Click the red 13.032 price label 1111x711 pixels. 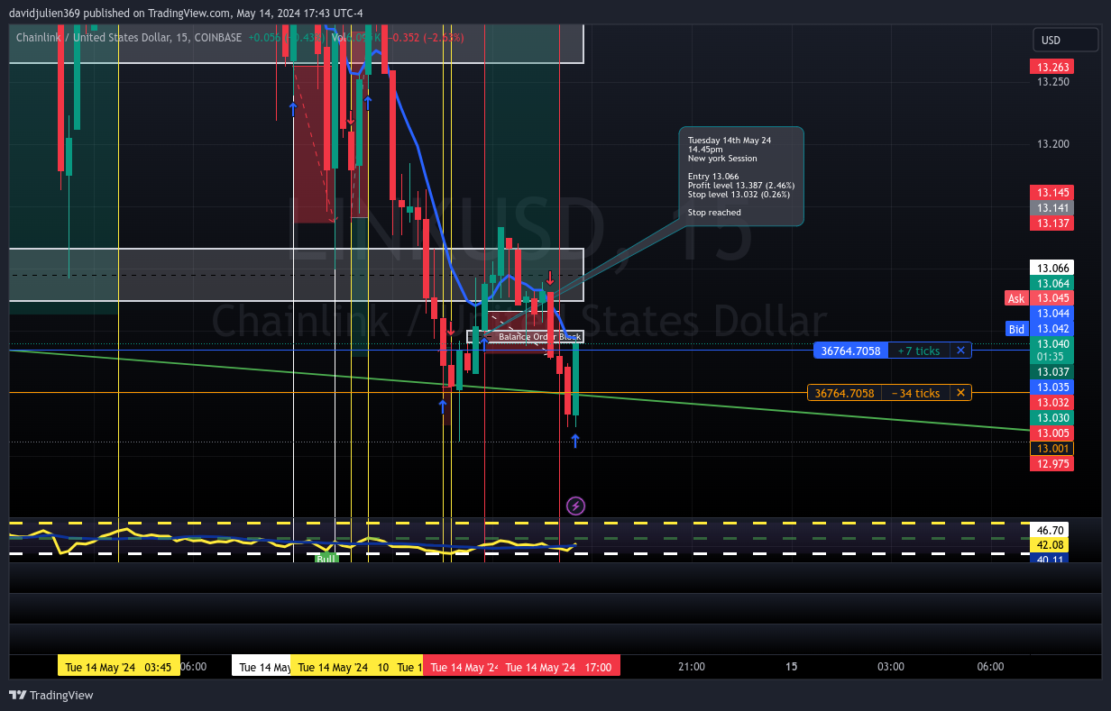[x=1051, y=402]
